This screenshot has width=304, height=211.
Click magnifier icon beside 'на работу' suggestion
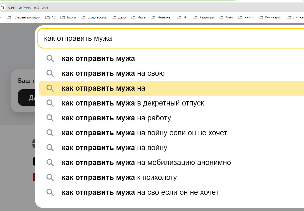[50, 118]
